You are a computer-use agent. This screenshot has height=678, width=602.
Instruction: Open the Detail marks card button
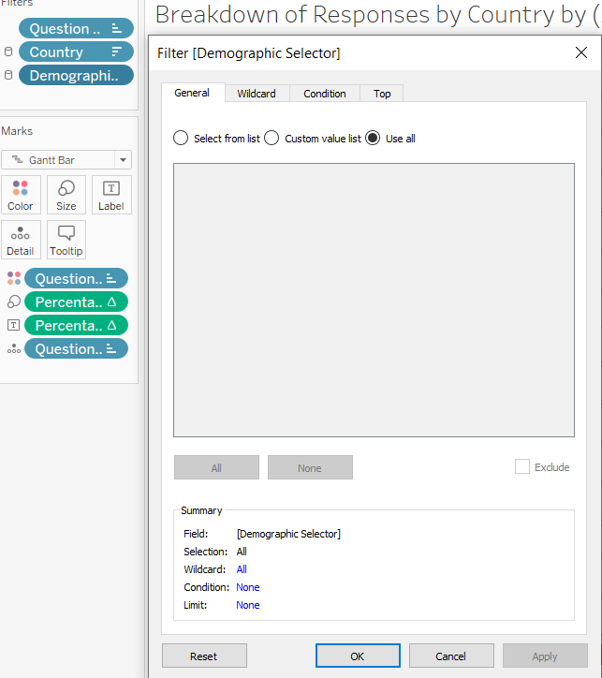click(21, 240)
